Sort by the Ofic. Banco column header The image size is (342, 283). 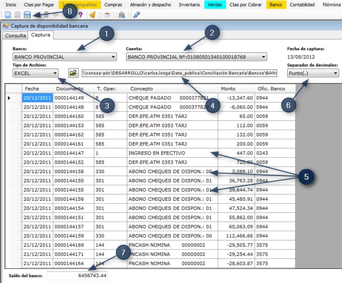[275, 89]
